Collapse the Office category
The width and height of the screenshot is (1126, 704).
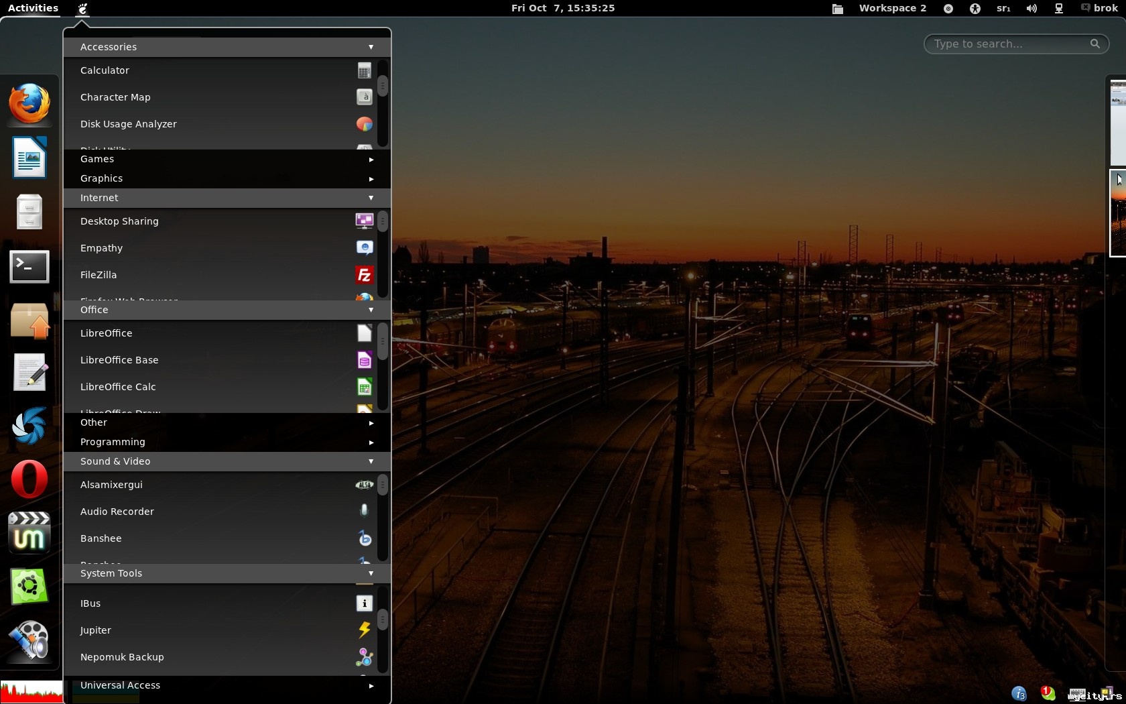click(x=227, y=310)
